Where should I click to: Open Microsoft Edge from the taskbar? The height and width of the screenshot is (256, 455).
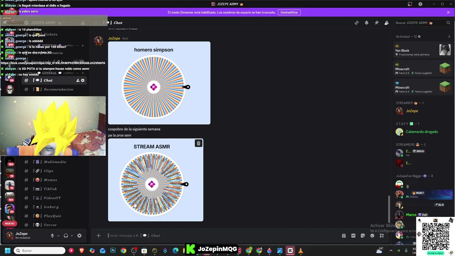pyautogui.click(x=175, y=251)
